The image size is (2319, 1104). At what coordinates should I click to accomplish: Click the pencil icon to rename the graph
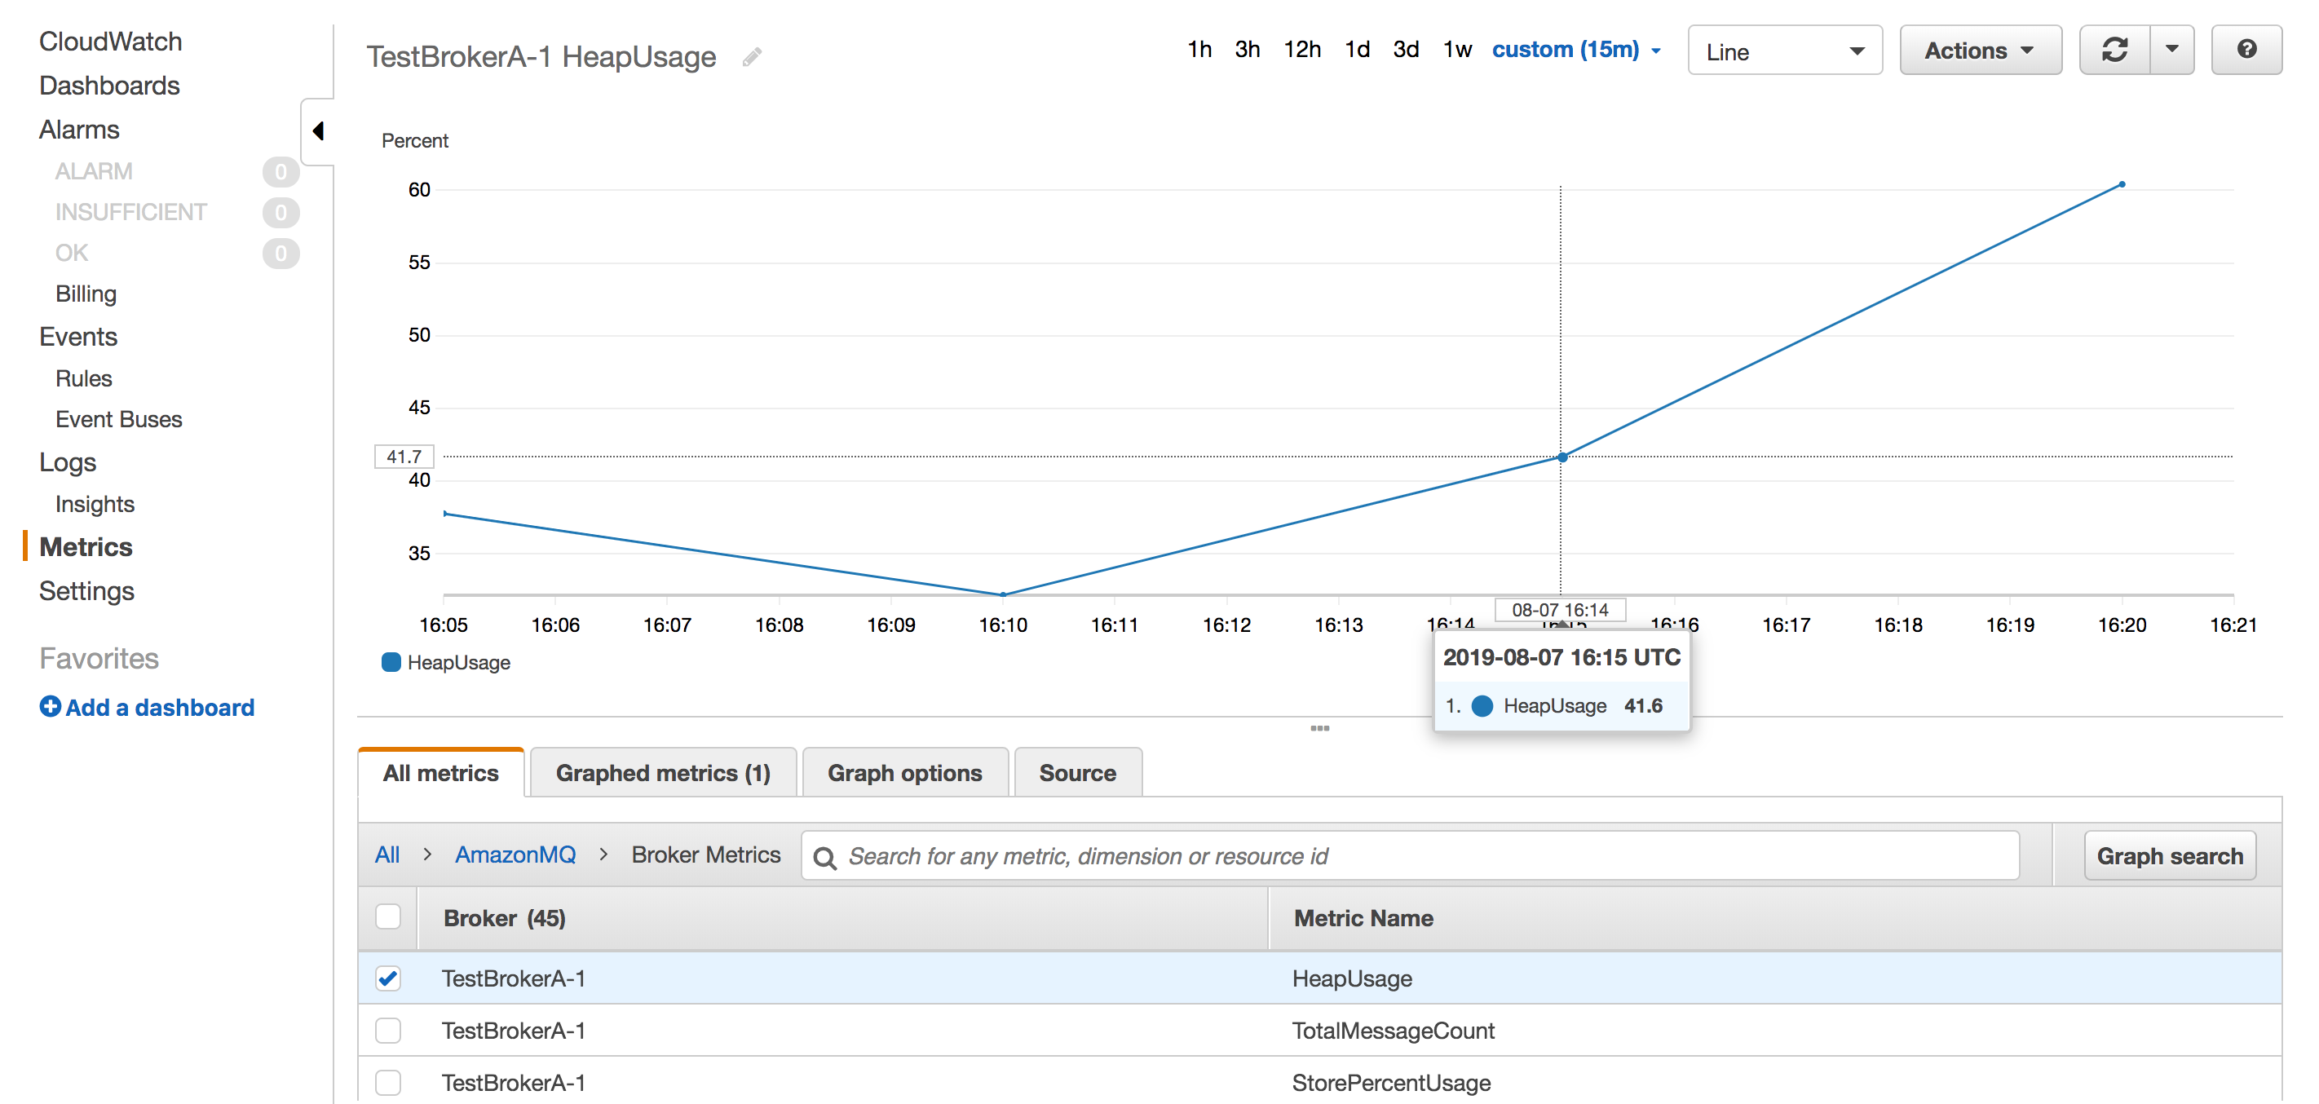tap(752, 55)
